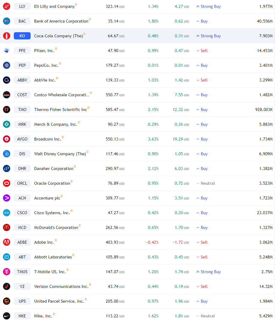The image size is (275, 321).
Task: Select the CSCO ticker badge
Action: coord(22,213)
